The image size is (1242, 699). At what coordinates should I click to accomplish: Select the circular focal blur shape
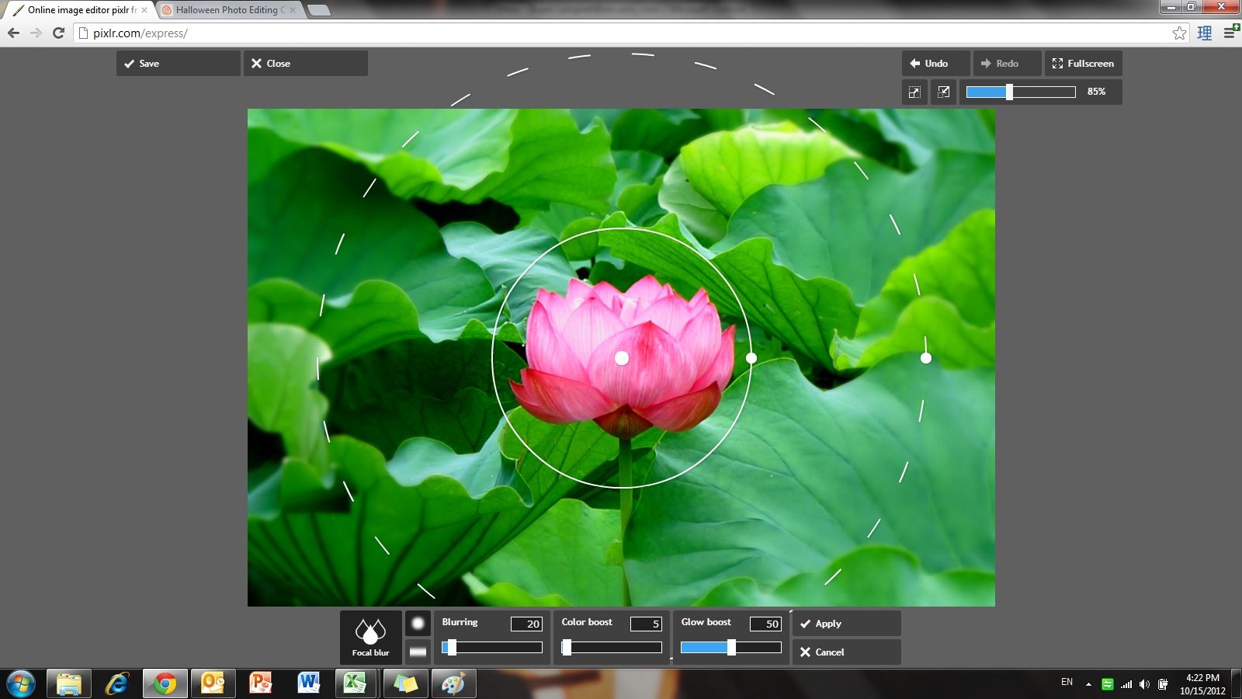pyautogui.click(x=418, y=623)
